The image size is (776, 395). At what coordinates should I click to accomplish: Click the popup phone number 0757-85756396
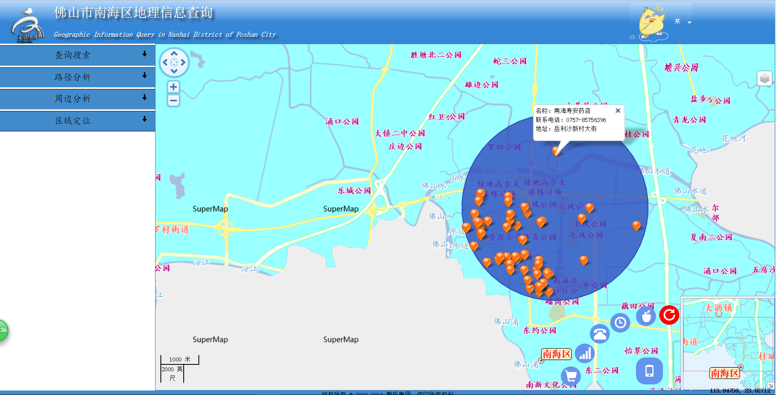pyautogui.click(x=586, y=120)
